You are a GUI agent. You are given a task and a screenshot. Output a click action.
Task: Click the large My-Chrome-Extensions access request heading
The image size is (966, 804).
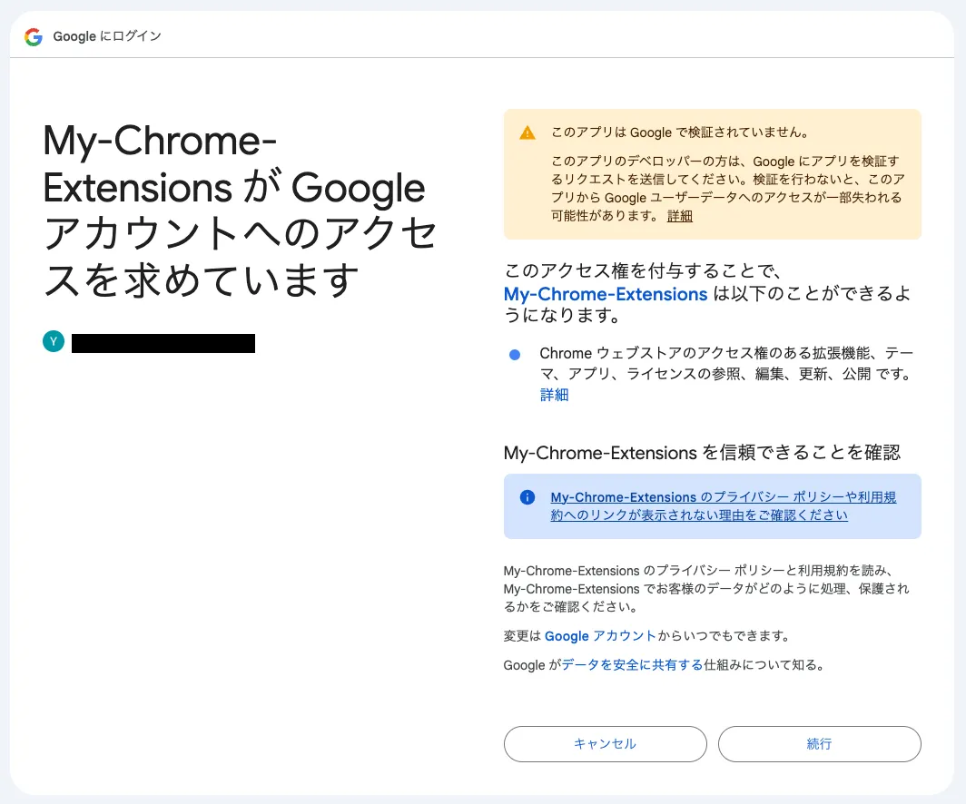tap(240, 211)
